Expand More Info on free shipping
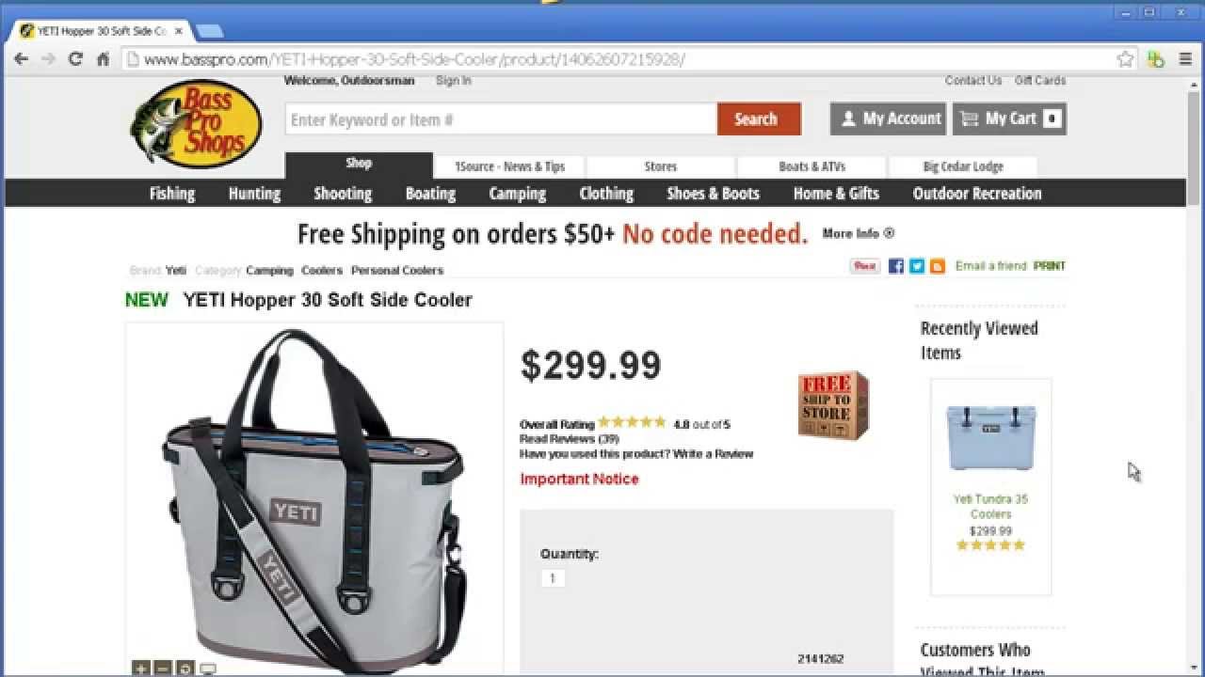This screenshot has width=1205, height=677. click(x=858, y=233)
